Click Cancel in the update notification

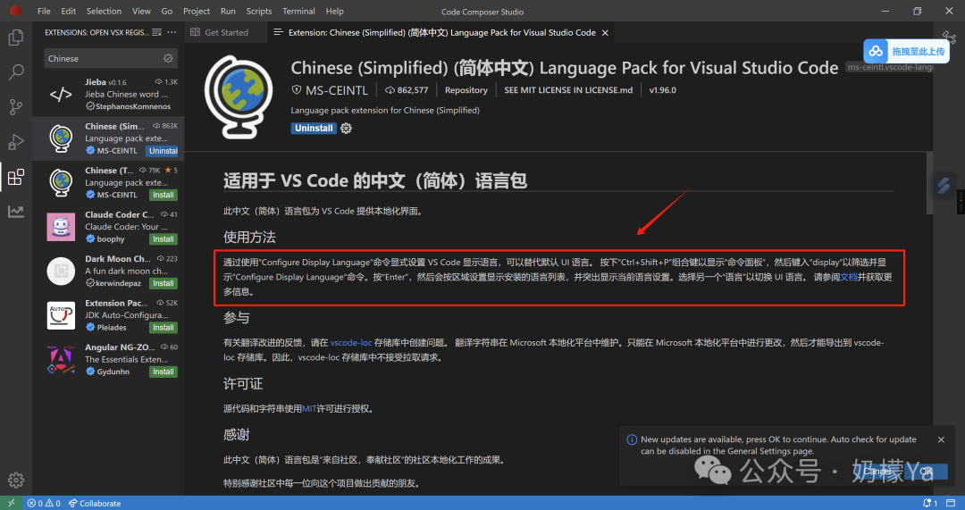[x=877, y=472]
